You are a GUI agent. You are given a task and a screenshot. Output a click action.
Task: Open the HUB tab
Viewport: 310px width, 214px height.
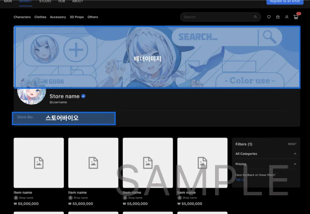tap(62, 2)
